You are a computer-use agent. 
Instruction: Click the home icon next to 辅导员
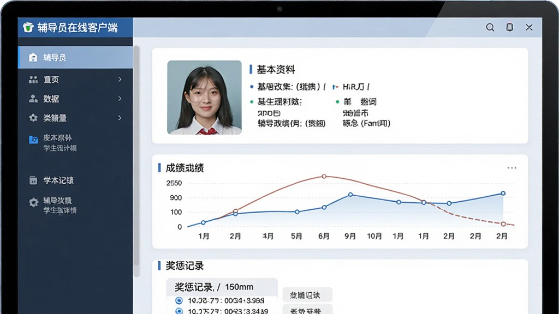(x=33, y=57)
